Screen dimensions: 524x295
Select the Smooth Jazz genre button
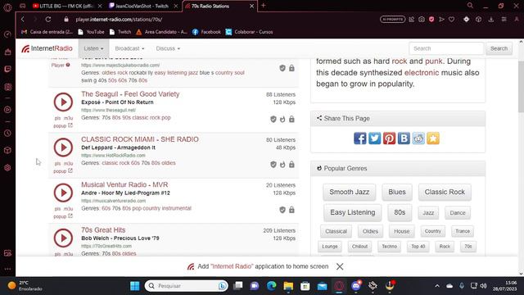point(350,192)
